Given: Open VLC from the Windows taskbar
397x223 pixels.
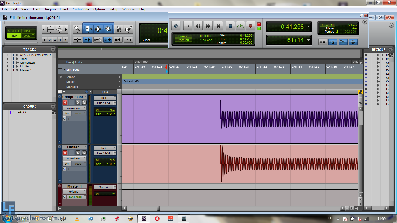Looking at the screenshot, I should point(77,219).
